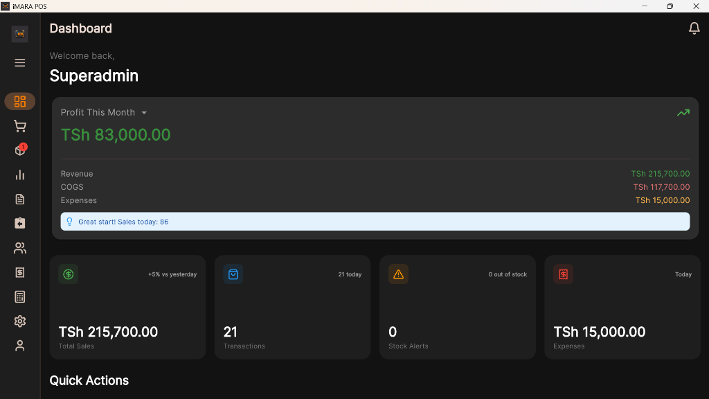
Task: Click the '21 today' label
Action: point(350,274)
